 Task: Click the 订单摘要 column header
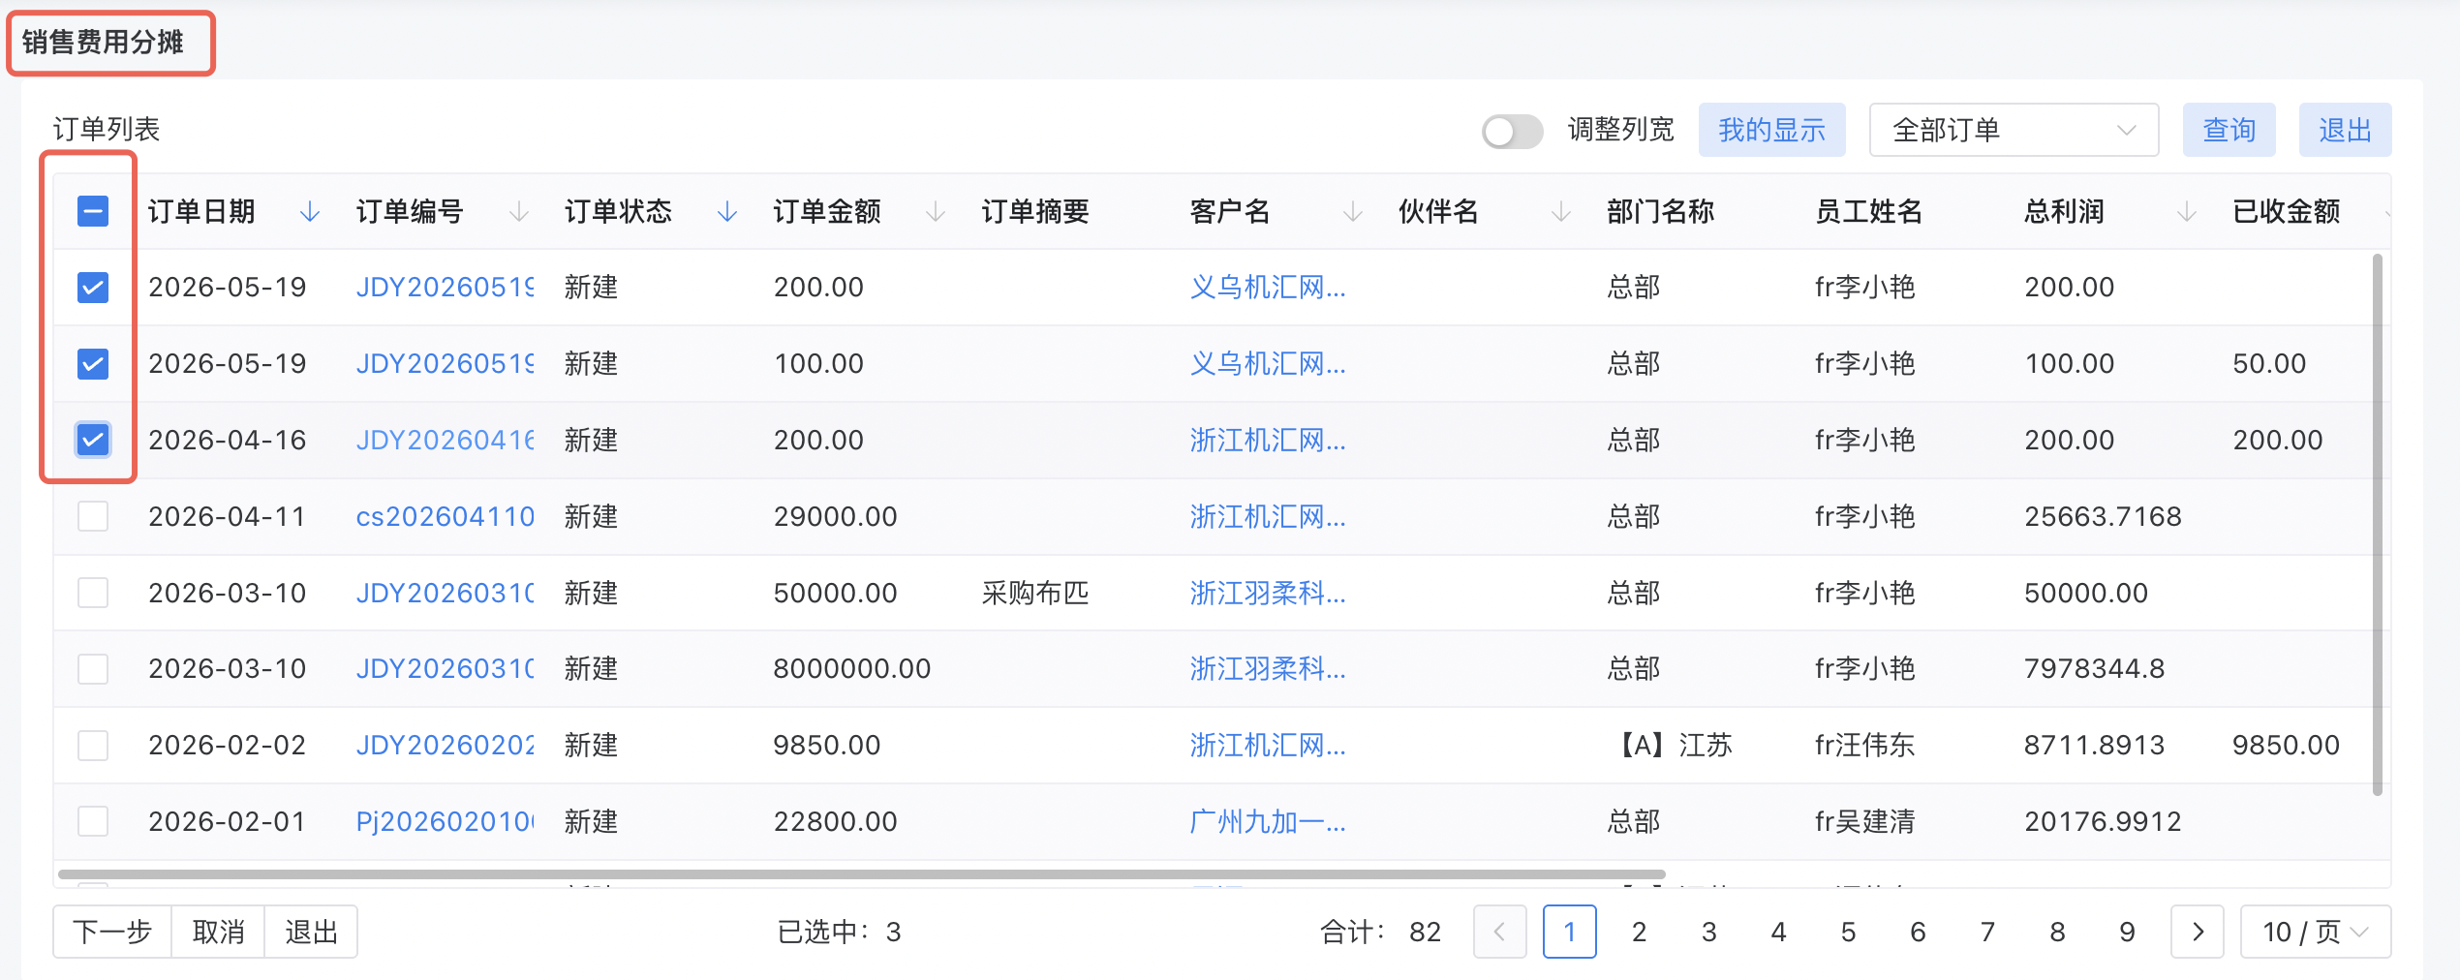click(x=1035, y=211)
